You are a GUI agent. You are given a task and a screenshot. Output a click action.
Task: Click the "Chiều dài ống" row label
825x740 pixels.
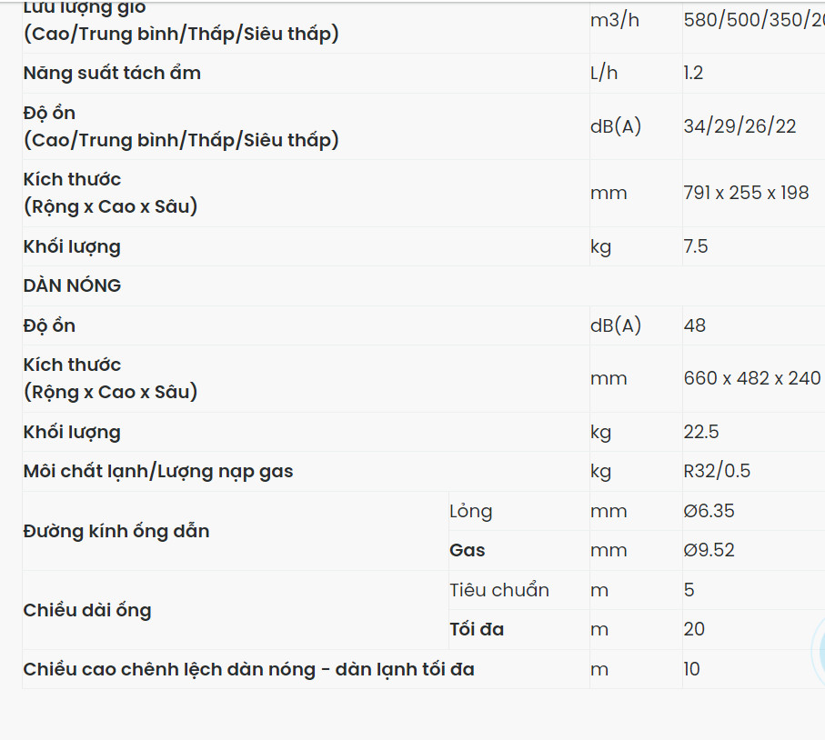pyautogui.click(x=87, y=610)
